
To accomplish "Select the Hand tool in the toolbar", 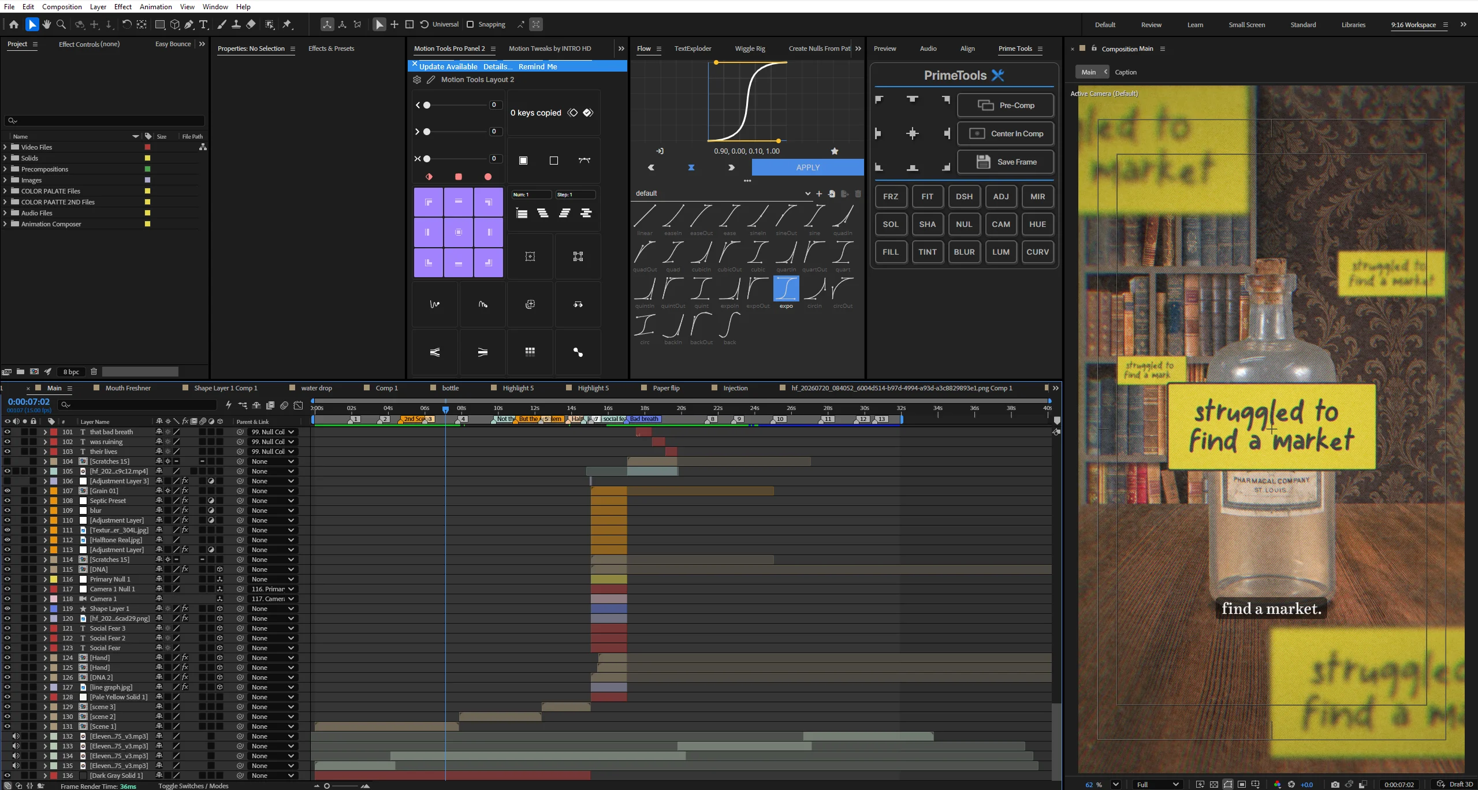I will click(x=46, y=24).
